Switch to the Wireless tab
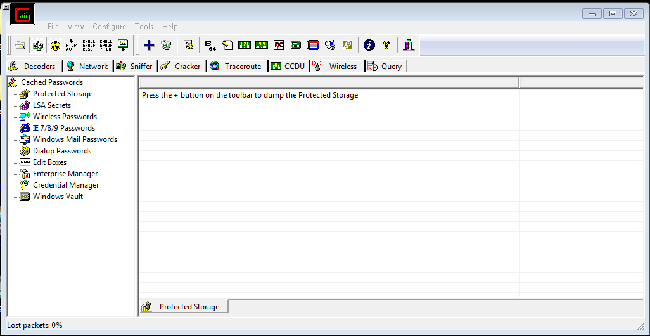 (x=337, y=67)
